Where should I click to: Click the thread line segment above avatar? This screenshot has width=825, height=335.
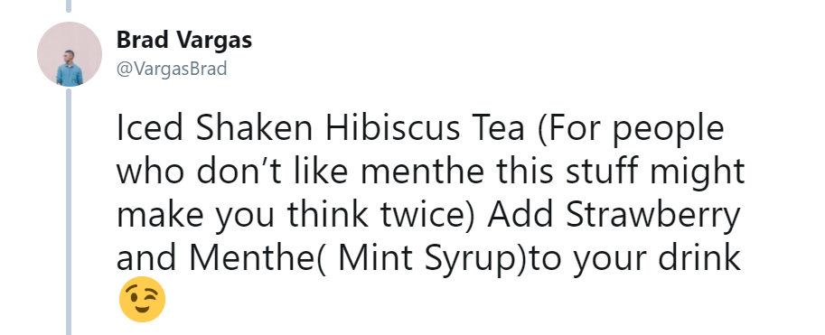click(x=69, y=5)
